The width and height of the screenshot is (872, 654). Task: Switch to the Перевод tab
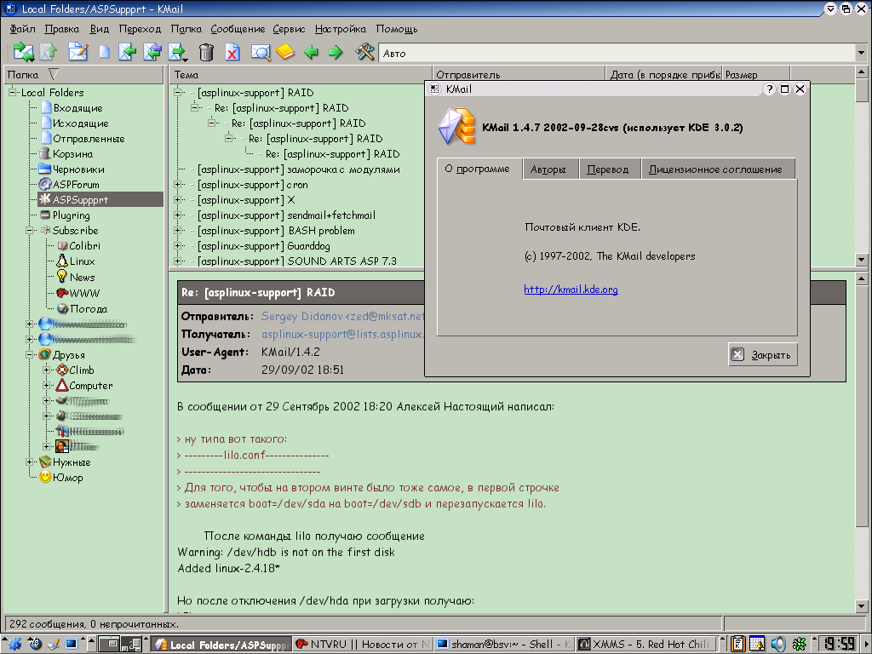tap(608, 169)
